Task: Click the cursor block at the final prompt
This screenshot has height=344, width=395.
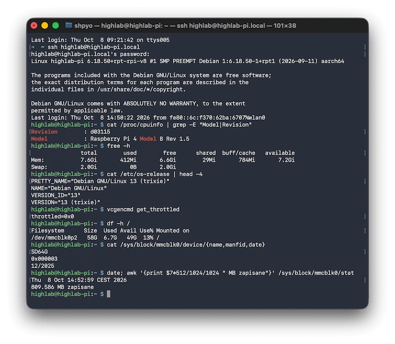Action: click(x=108, y=294)
